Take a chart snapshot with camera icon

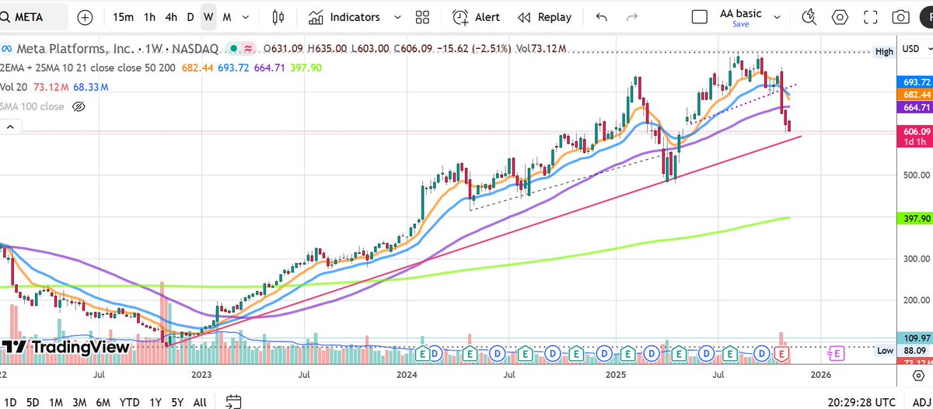(901, 17)
